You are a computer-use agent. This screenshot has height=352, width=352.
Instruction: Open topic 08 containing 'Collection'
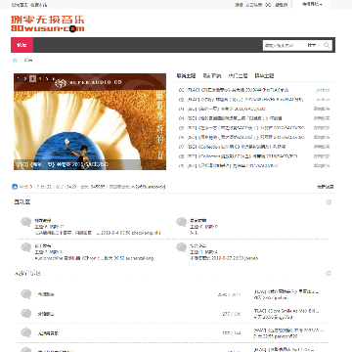pyautogui.click(x=242, y=156)
